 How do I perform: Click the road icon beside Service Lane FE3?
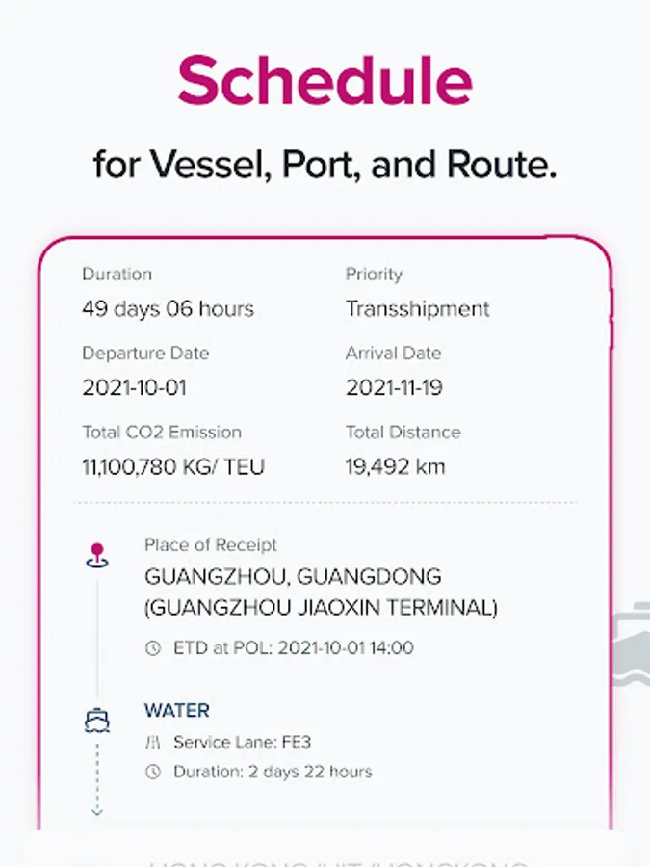click(152, 743)
